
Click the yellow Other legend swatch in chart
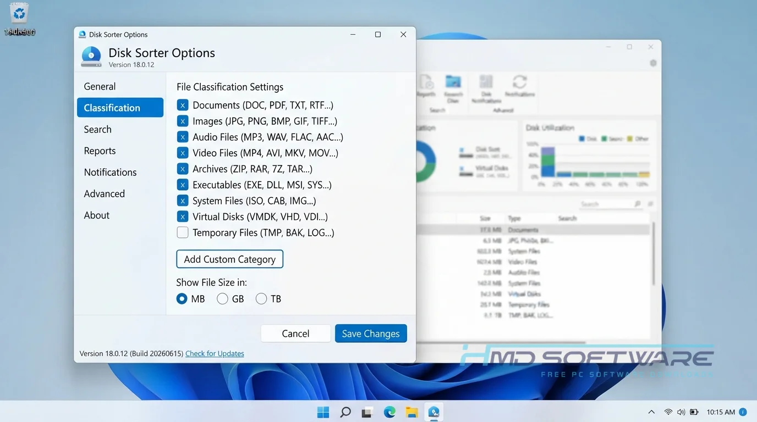tap(630, 139)
